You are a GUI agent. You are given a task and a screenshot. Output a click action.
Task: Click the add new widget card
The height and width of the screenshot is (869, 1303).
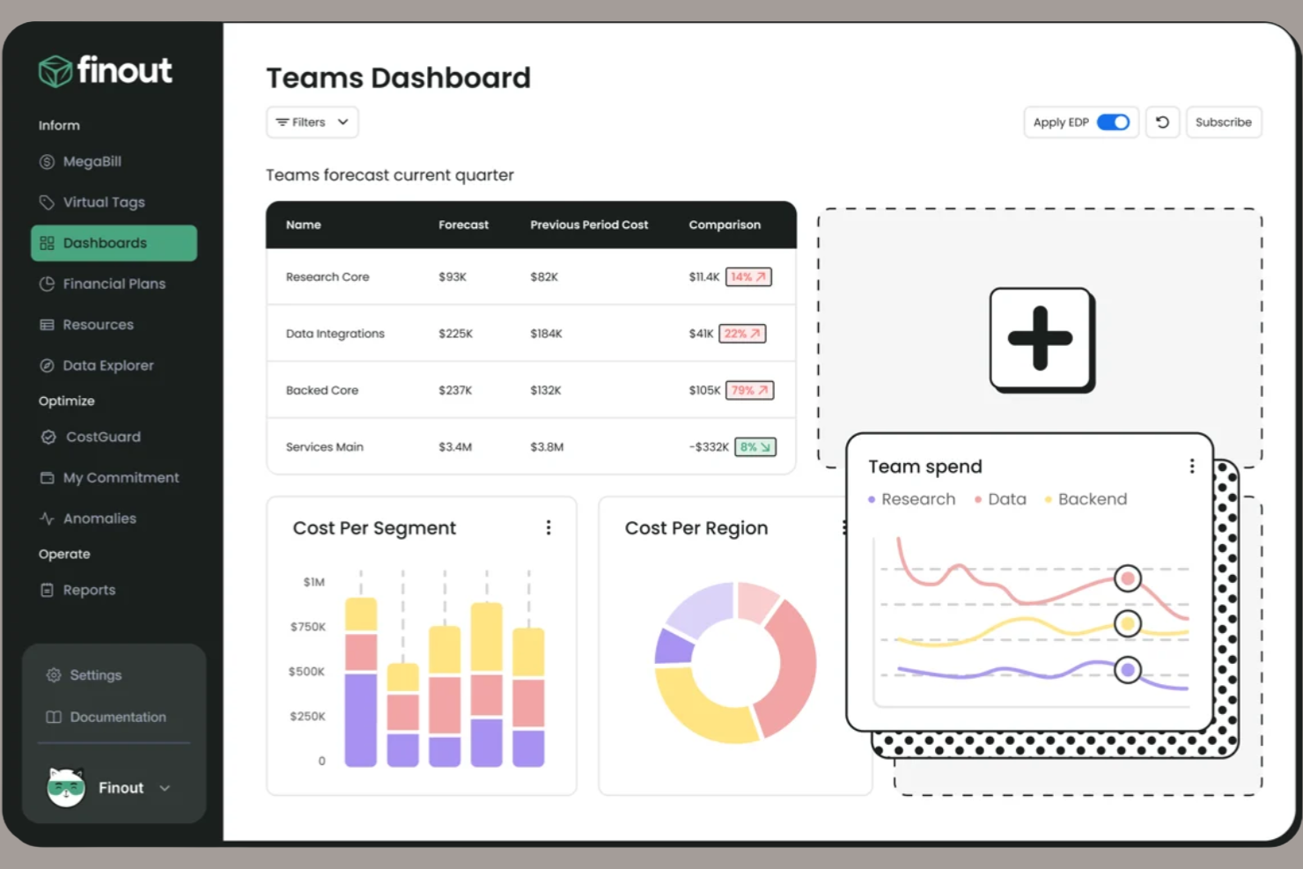pyautogui.click(x=1041, y=338)
